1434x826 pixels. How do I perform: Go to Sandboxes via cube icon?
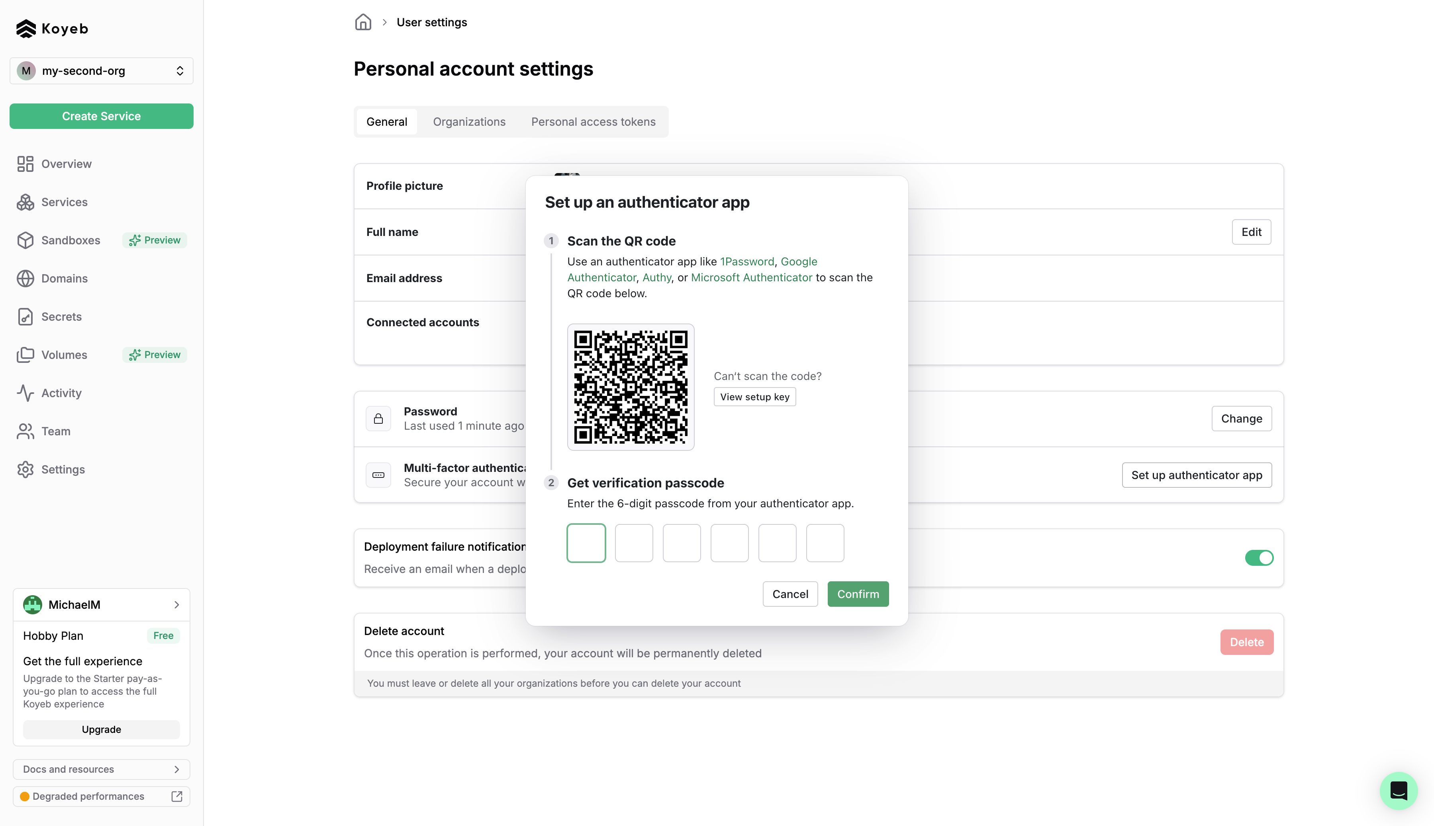(x=25, y=240)
